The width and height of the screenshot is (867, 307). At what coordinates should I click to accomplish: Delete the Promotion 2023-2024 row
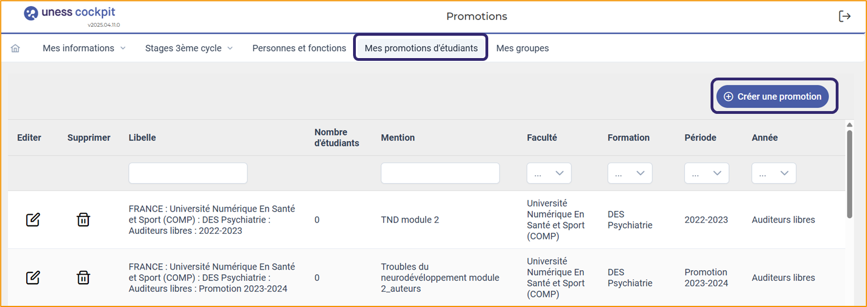pos(83,277)
